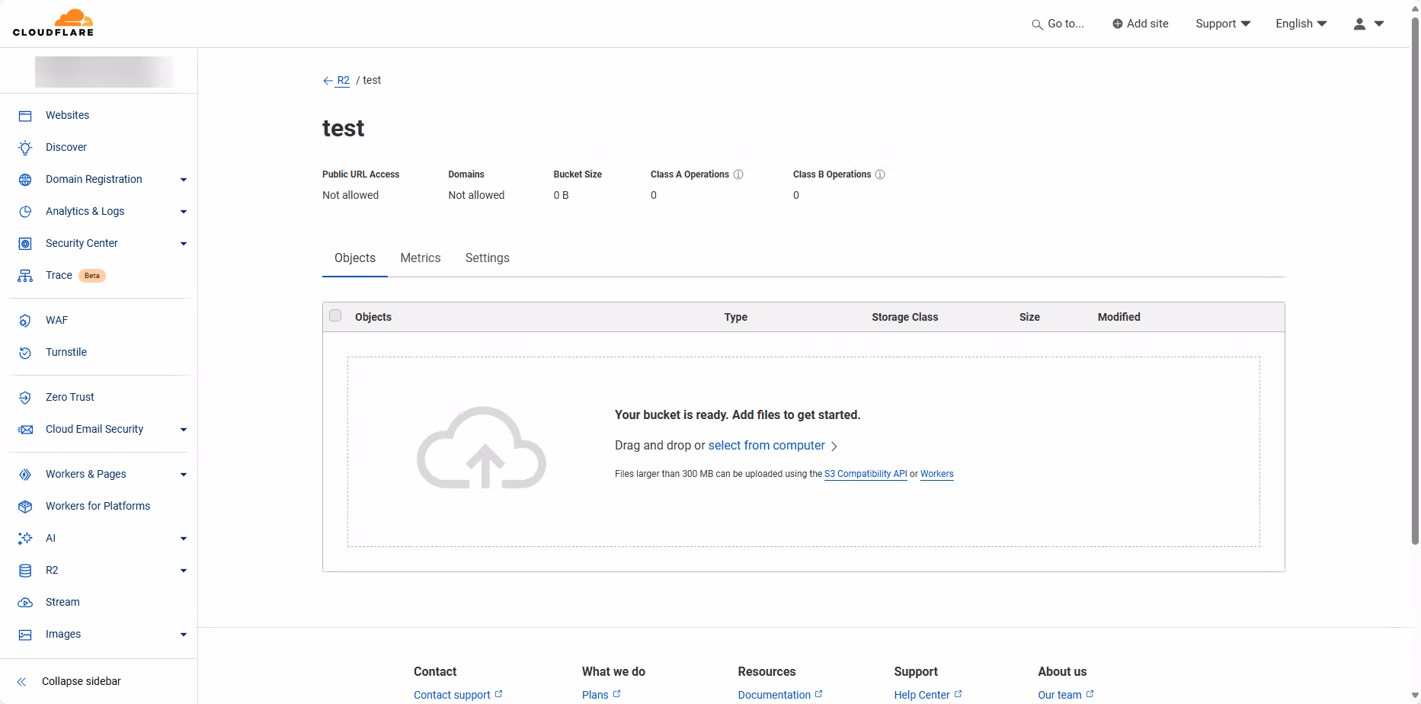The width and height of the screenshot is (1421, 704).
Task: Click the Storage Class column header
Action: click(x=905, y=317)
